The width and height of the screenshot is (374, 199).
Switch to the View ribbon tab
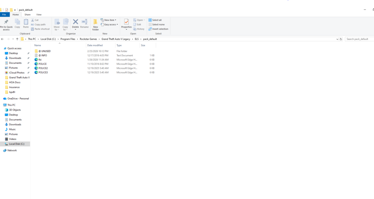(x=39, y=15)
